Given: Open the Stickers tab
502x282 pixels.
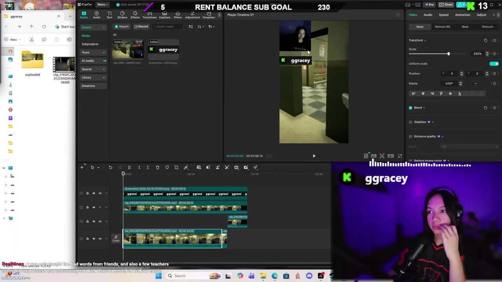Looking at the screenshot, I should coord(122,15).
